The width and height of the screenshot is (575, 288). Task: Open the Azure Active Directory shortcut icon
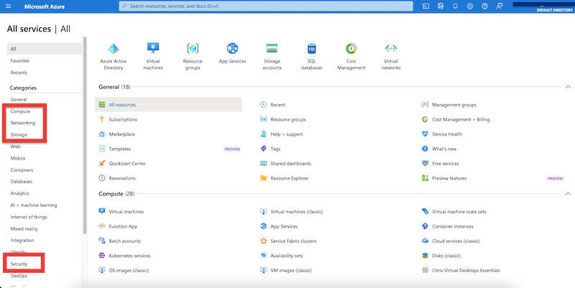[114, 48]
